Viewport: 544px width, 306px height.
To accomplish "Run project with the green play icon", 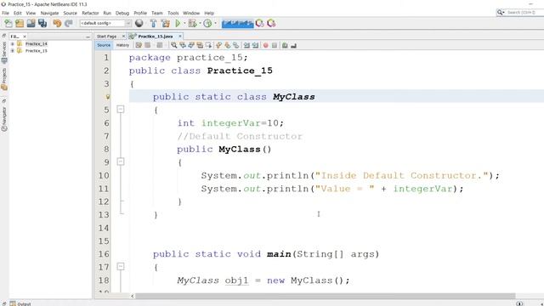I will (178, 23).
